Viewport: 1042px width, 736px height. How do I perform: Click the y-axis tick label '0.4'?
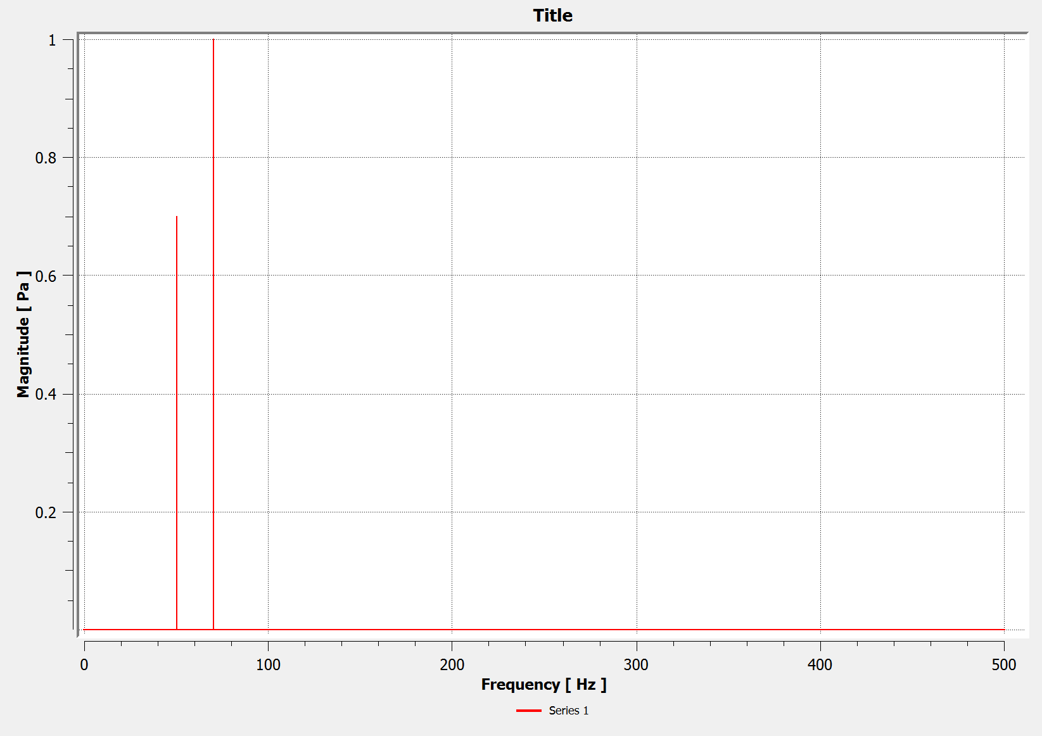click(x=46, y=394)
